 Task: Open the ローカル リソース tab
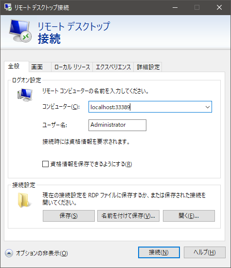pyautogui.click(x=72, y=67)
